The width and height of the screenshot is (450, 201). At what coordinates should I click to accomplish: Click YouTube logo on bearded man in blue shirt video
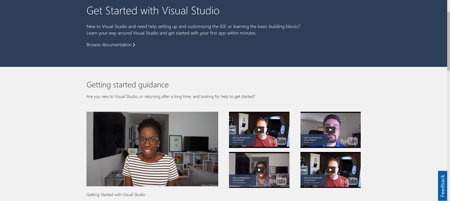[349, 141]
